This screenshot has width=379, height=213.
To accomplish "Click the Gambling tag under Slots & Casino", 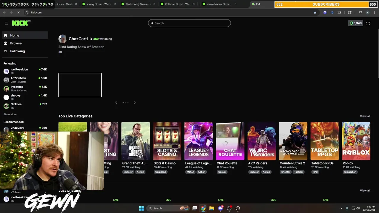I will coord(161,172).
